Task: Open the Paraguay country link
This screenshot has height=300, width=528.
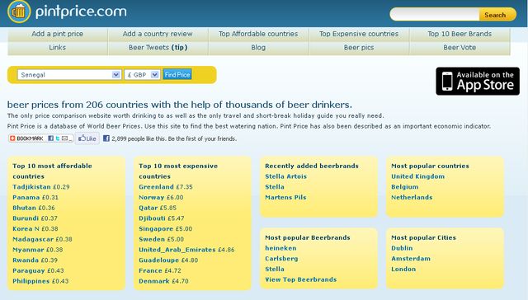Action: tap(29, 270)
